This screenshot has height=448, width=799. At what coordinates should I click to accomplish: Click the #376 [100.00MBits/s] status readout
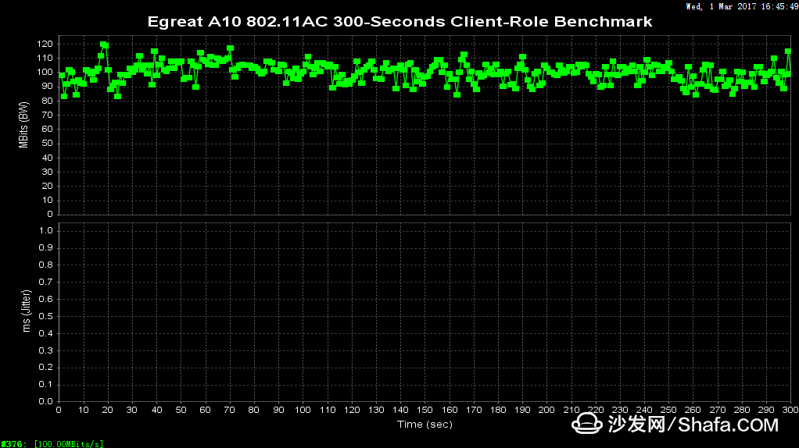(52, 444)
